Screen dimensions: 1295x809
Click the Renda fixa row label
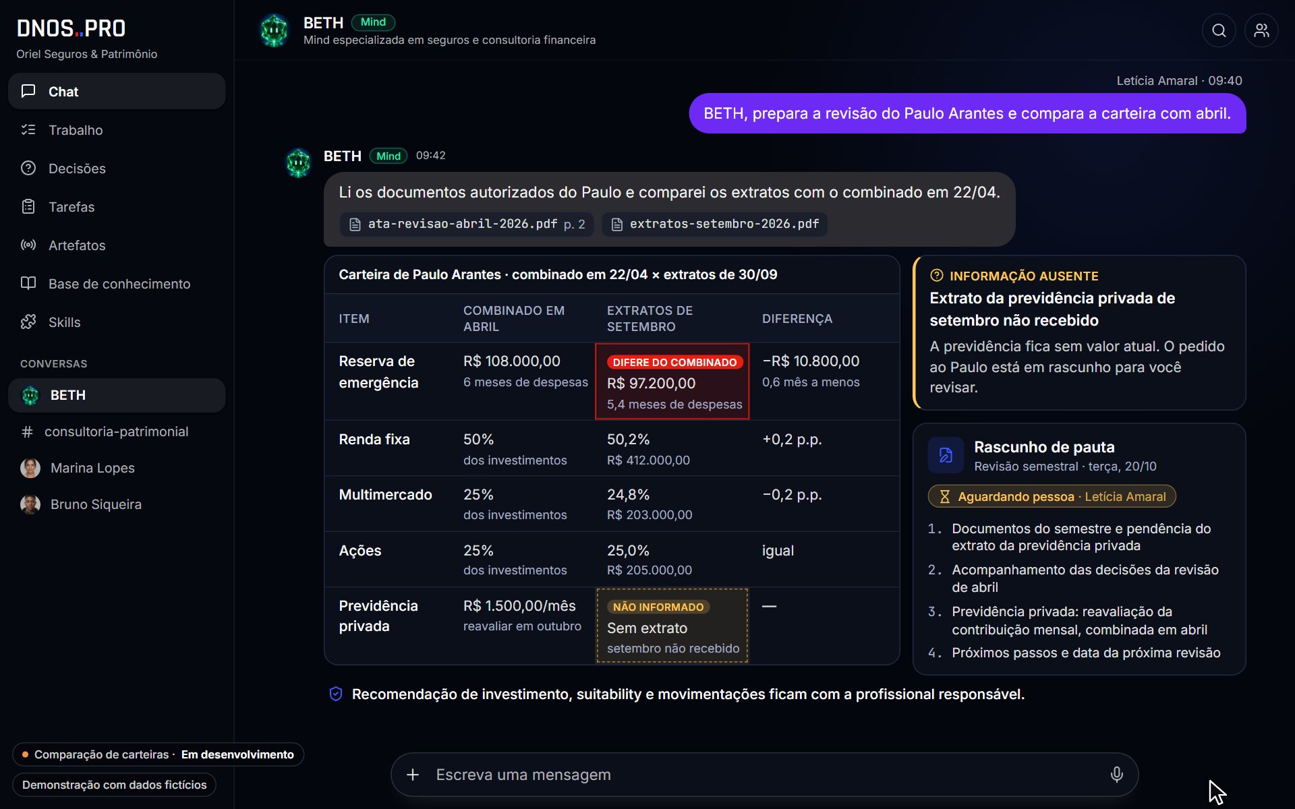(x=374, y=440)
